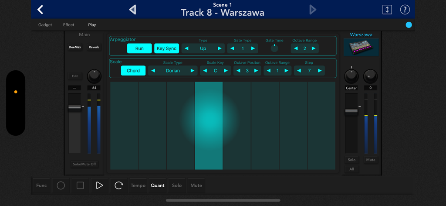446x206 pixels.
Task: Decrease Gate Type with left arrow
Action: pos(232,48)
